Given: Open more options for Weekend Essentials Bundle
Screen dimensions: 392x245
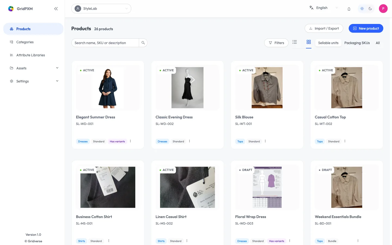Looking at the screenshot, I should pyautogui.click(x=358, y=241).
